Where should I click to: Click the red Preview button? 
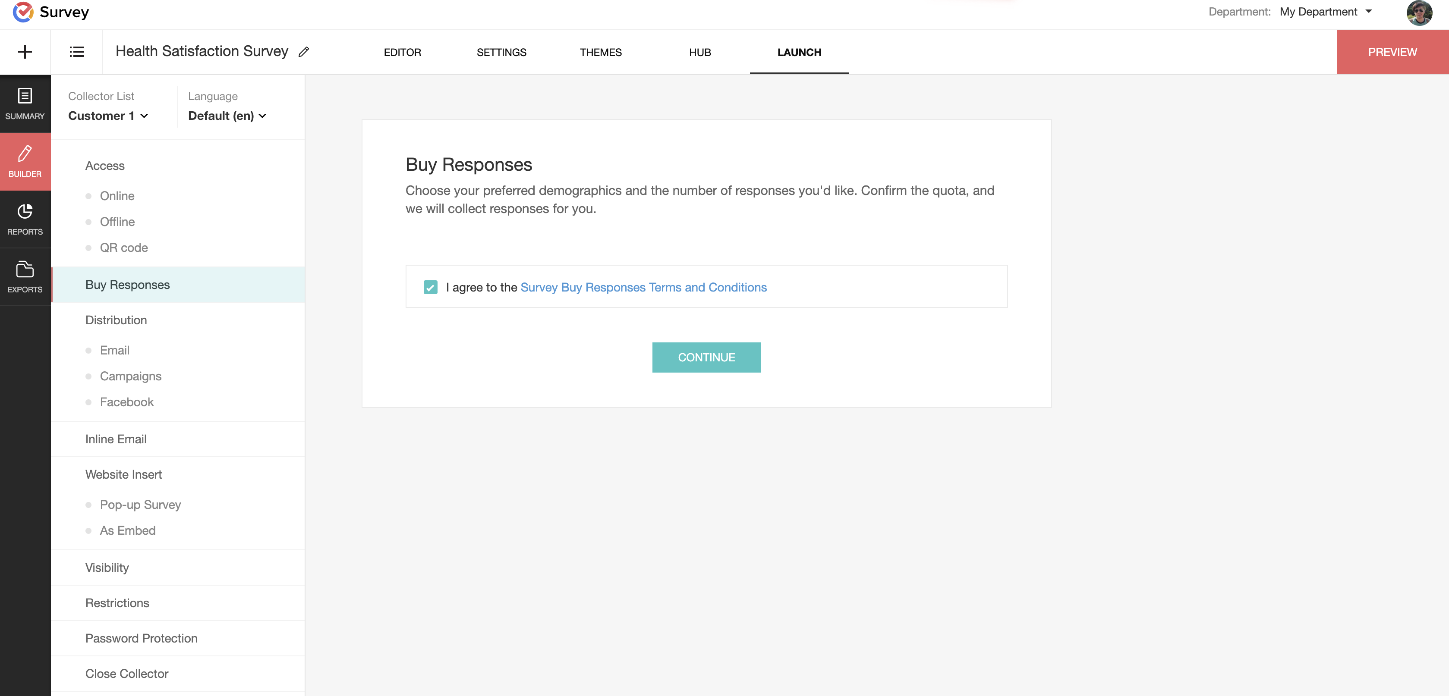pyautogui.click(x=1392, y=52)
